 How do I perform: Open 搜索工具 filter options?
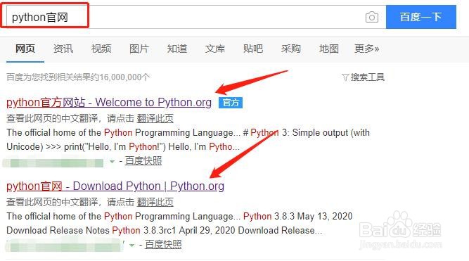[x=363, y=77]
